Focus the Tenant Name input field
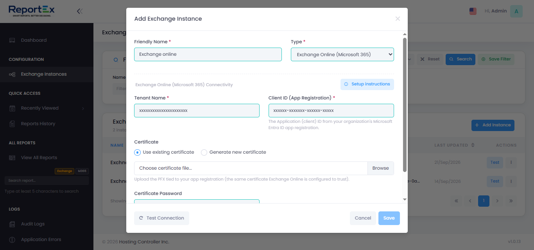This screenshot has width=534, height=250. [197, 110]
